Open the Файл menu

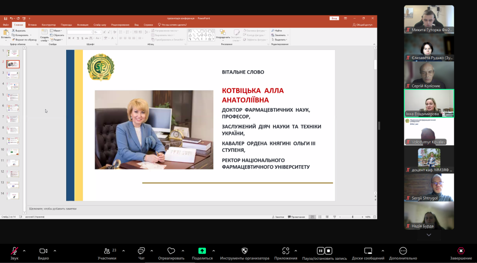pos(6,25)
